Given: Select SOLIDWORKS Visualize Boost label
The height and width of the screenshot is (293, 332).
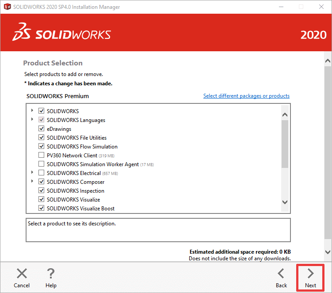Looking at the screenshot, I should point(80,209).
